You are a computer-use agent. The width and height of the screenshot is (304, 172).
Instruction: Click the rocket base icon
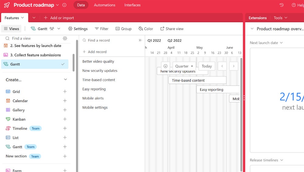(7, 5)
